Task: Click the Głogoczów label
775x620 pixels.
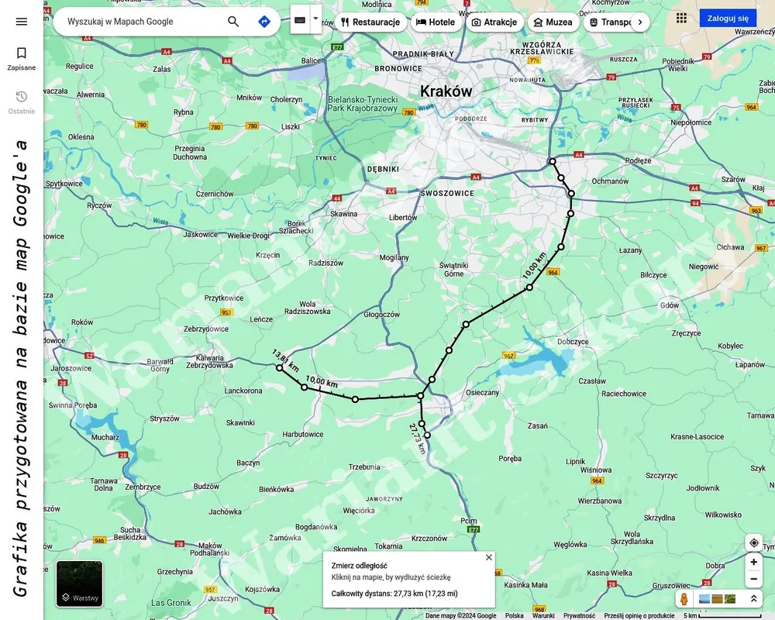Action: coord(381,315)
